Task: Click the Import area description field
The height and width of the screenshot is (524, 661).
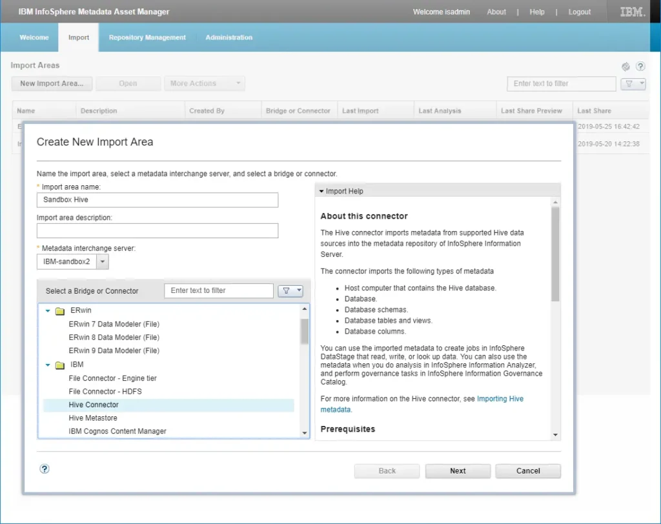Action: (158, 230)
